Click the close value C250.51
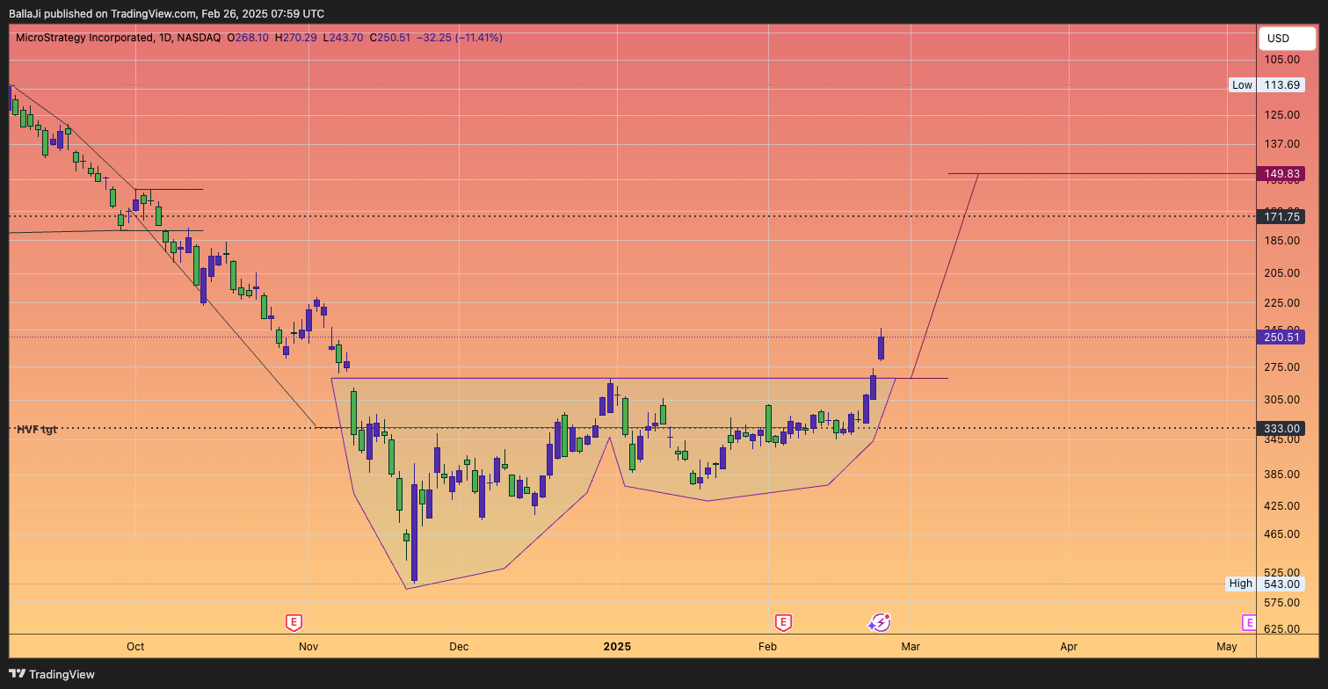The height and width of the screenshot is (689, 1328). point(390,38)
